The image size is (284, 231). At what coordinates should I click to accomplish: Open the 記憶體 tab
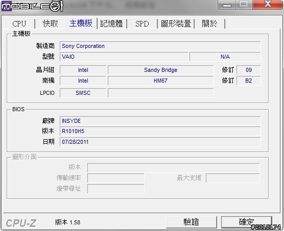(111, 23)
